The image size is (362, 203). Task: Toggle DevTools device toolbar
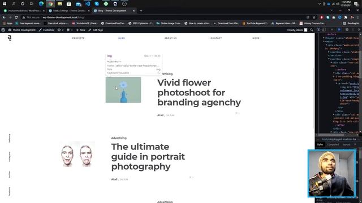(324, 30)
